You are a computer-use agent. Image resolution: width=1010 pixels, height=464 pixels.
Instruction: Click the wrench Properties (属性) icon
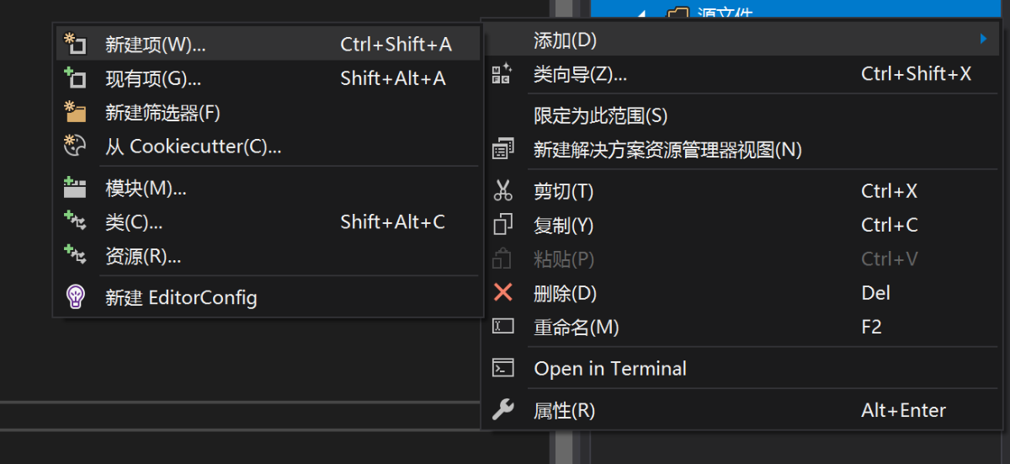502,410
